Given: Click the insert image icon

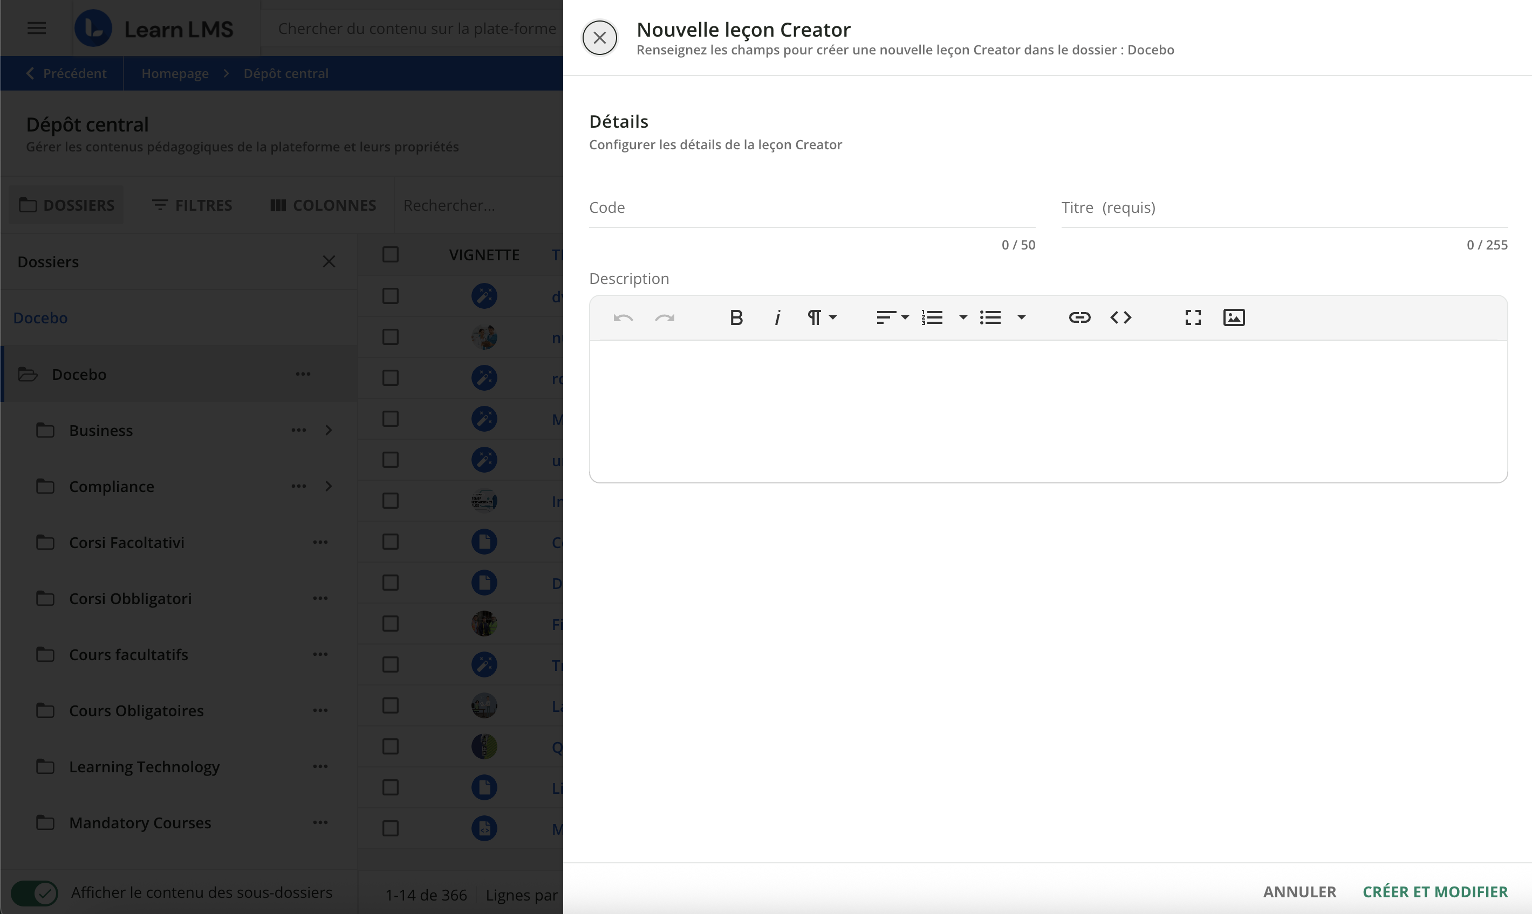Looking at the screenshot, I should (1234, 317).
